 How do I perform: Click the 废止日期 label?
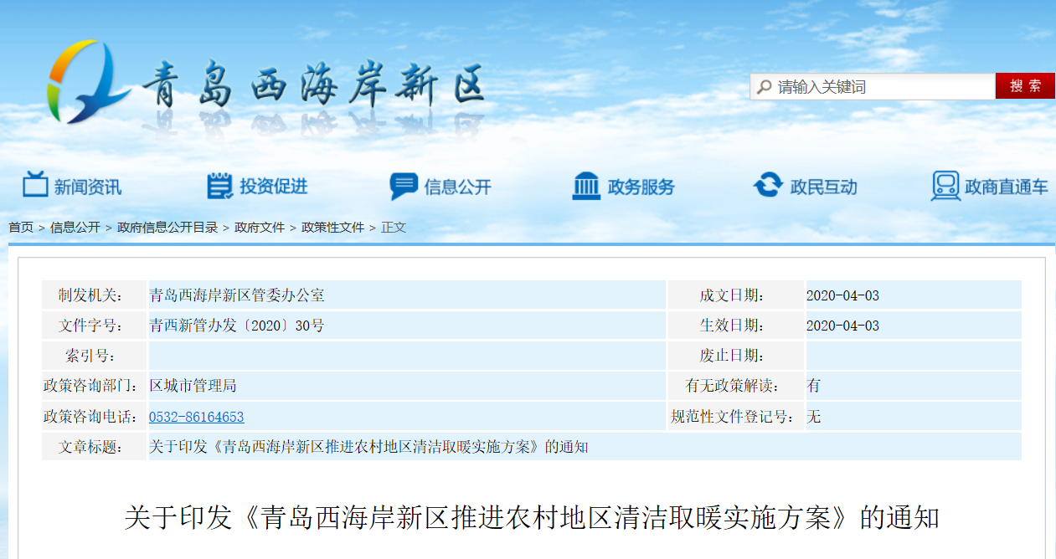(x=733, y=356)
